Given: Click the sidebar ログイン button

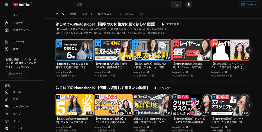Looking at the screenshot, I should [16, 74].
